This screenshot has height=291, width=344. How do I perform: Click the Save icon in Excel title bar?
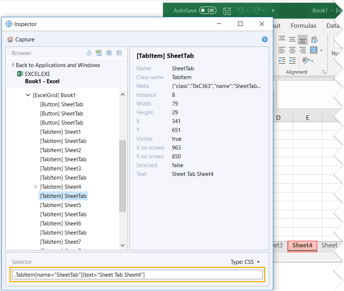(x=227, y=11)
